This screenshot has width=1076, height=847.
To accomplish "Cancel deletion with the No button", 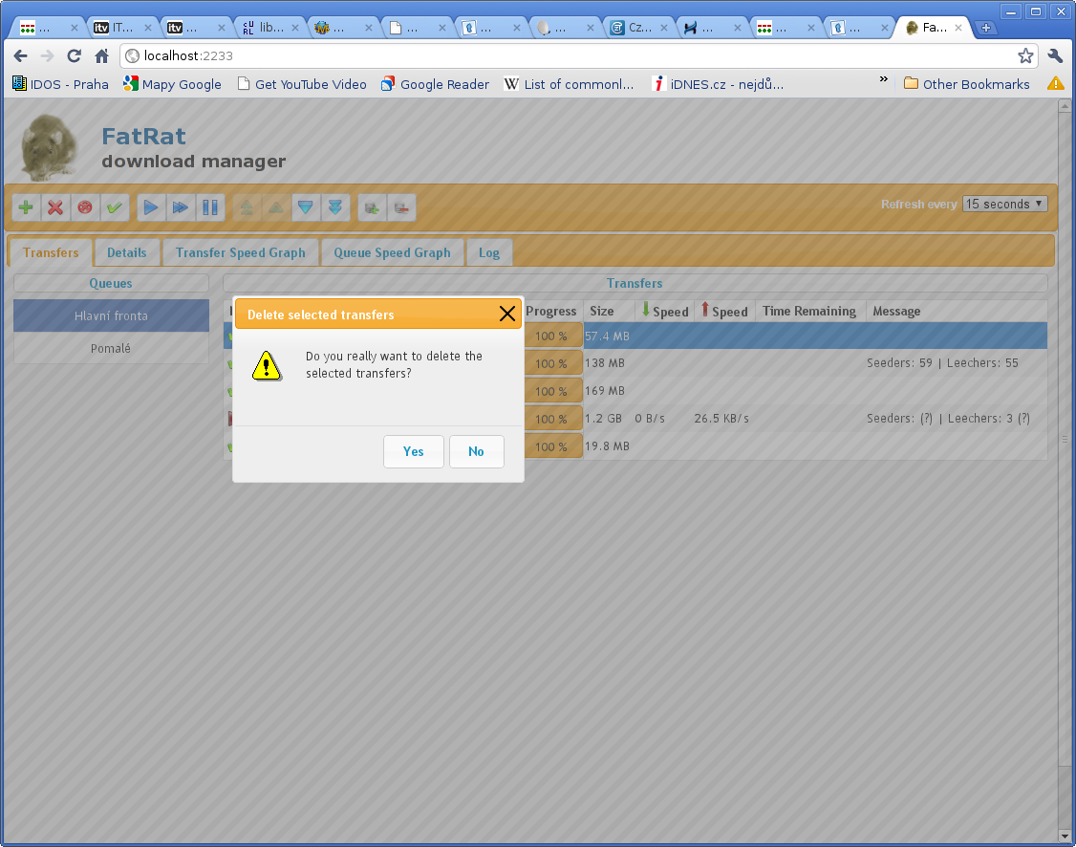I will [476, 451].
